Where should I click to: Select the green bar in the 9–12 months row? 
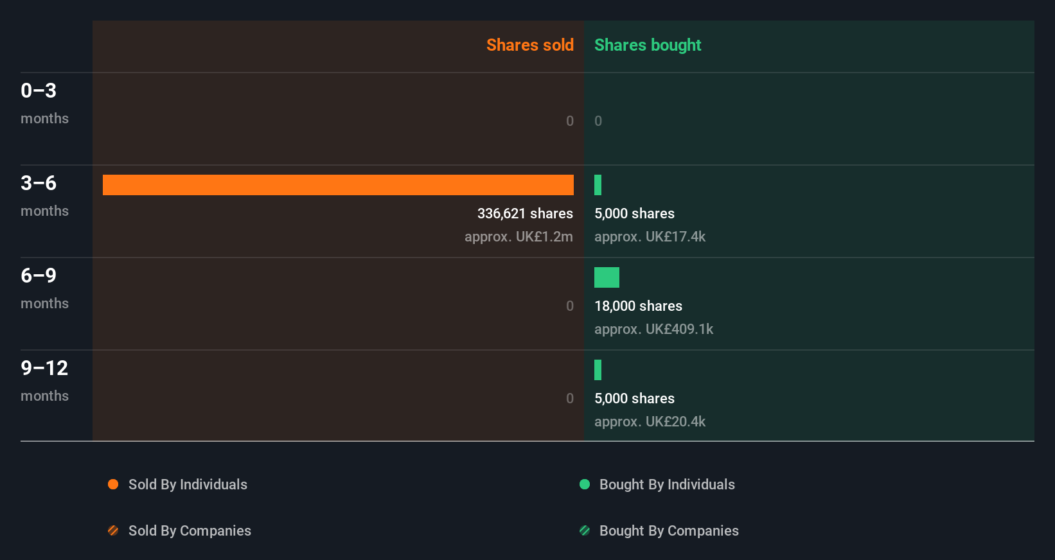pyautogui.click(x=598, y=370)
